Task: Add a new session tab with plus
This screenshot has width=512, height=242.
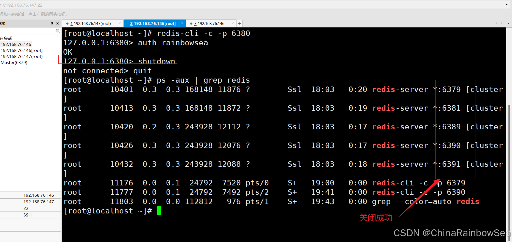Action: coord(240,23)
